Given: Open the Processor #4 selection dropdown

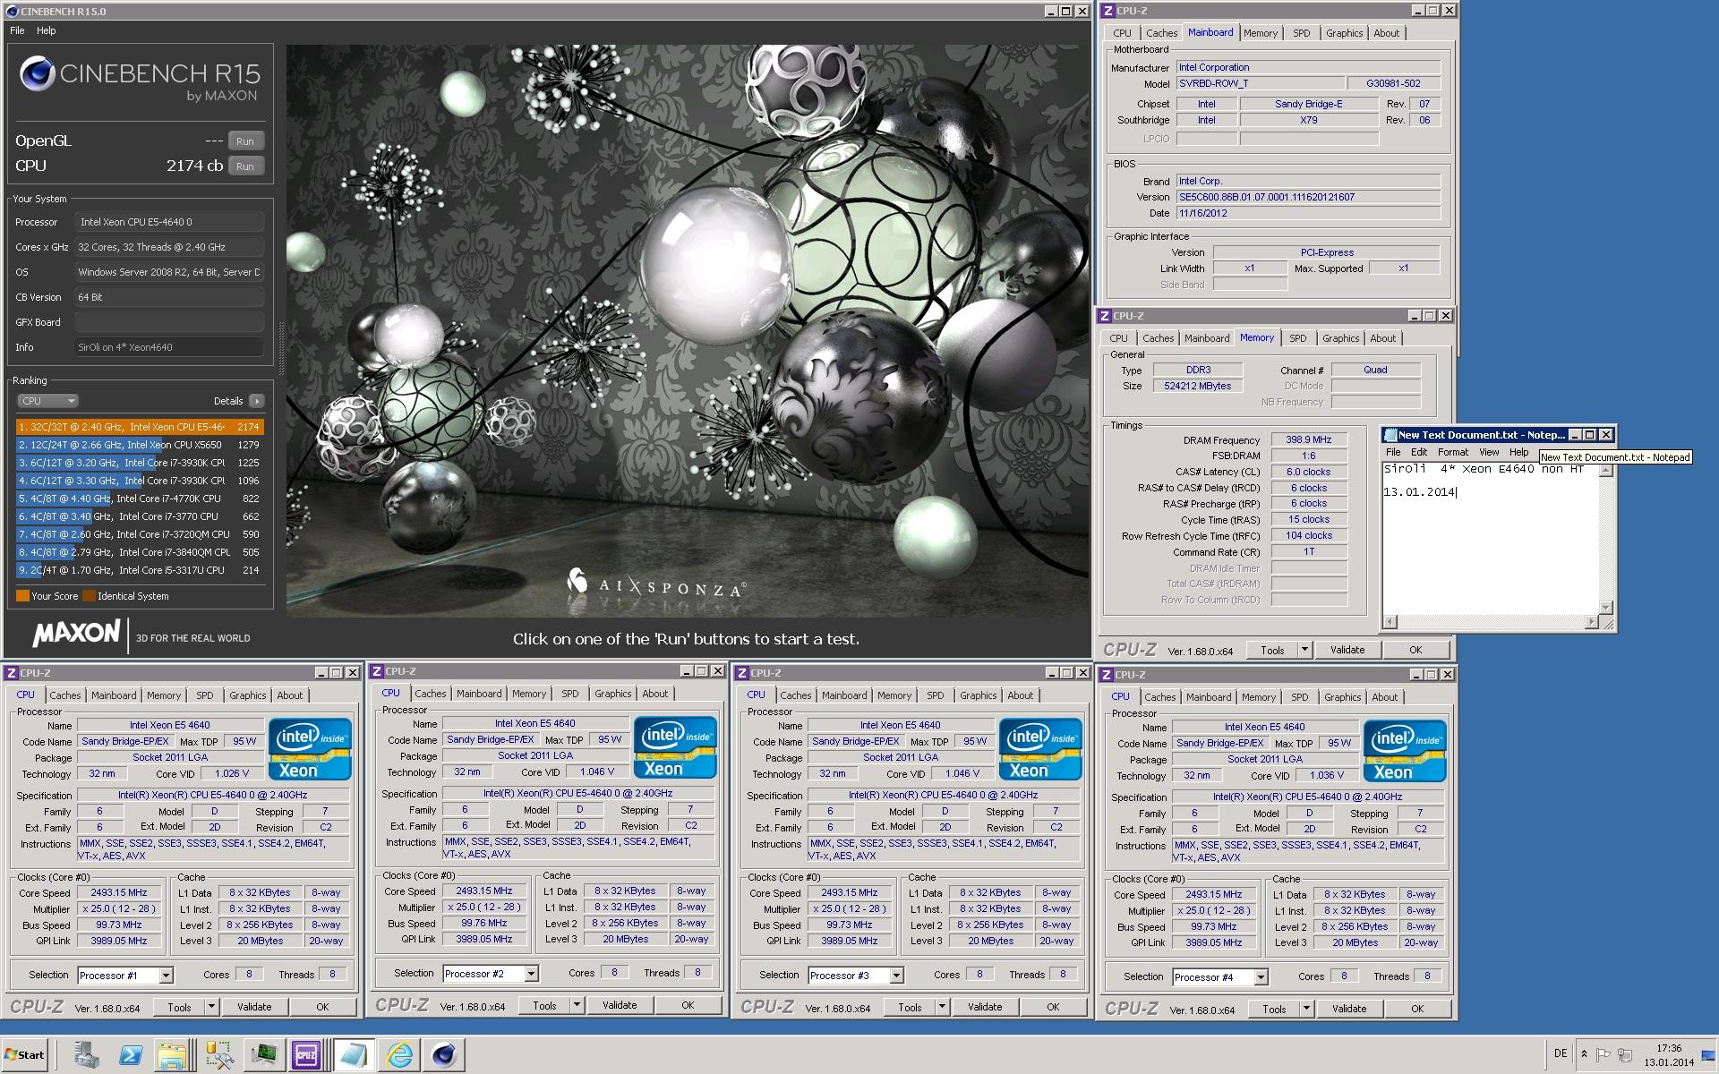Looking at the screenshot, I should click(x=1261, y=977).
